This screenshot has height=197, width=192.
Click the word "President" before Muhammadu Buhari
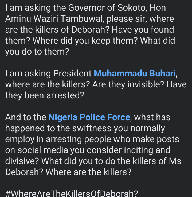pyautogui.click(x=72, y=73)
